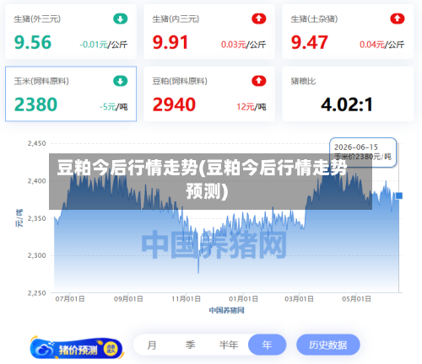Switch chart range to 半年
The height and width of the screenshot is (364, 422).
tap(229, 345)
